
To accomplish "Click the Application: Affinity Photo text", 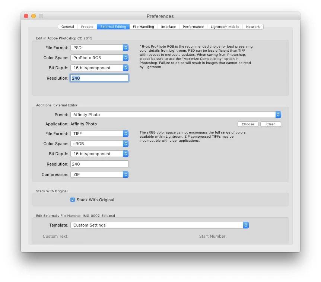I will [71, 124].
